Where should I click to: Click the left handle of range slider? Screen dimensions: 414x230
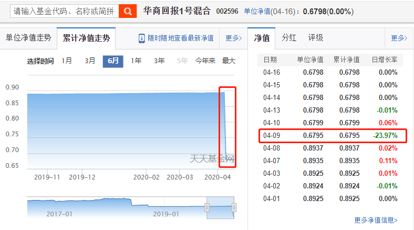click(x=207, y=207)
